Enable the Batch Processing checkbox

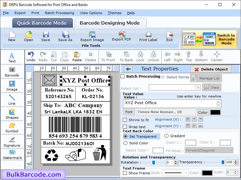click(123, 76)
